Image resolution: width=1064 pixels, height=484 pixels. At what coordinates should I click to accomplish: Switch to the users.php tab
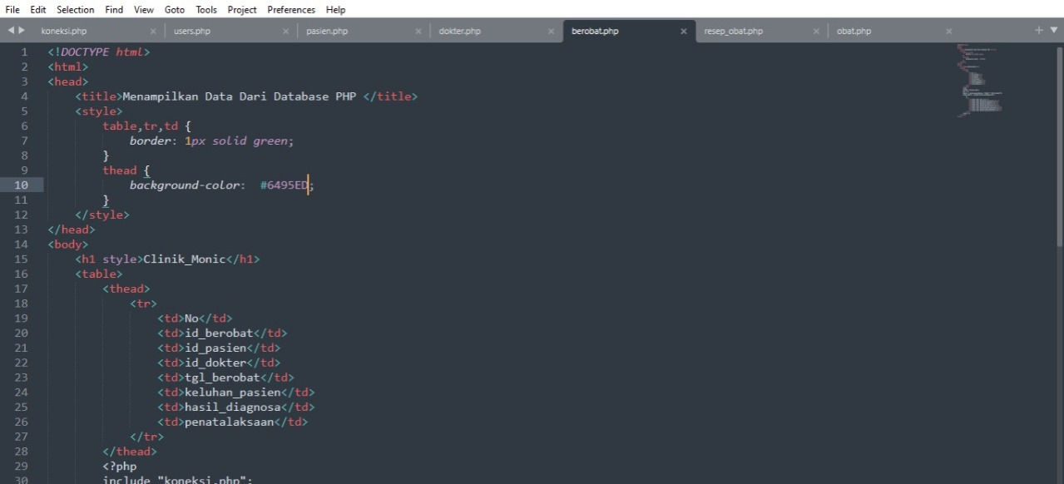click(x=192, y=32)
